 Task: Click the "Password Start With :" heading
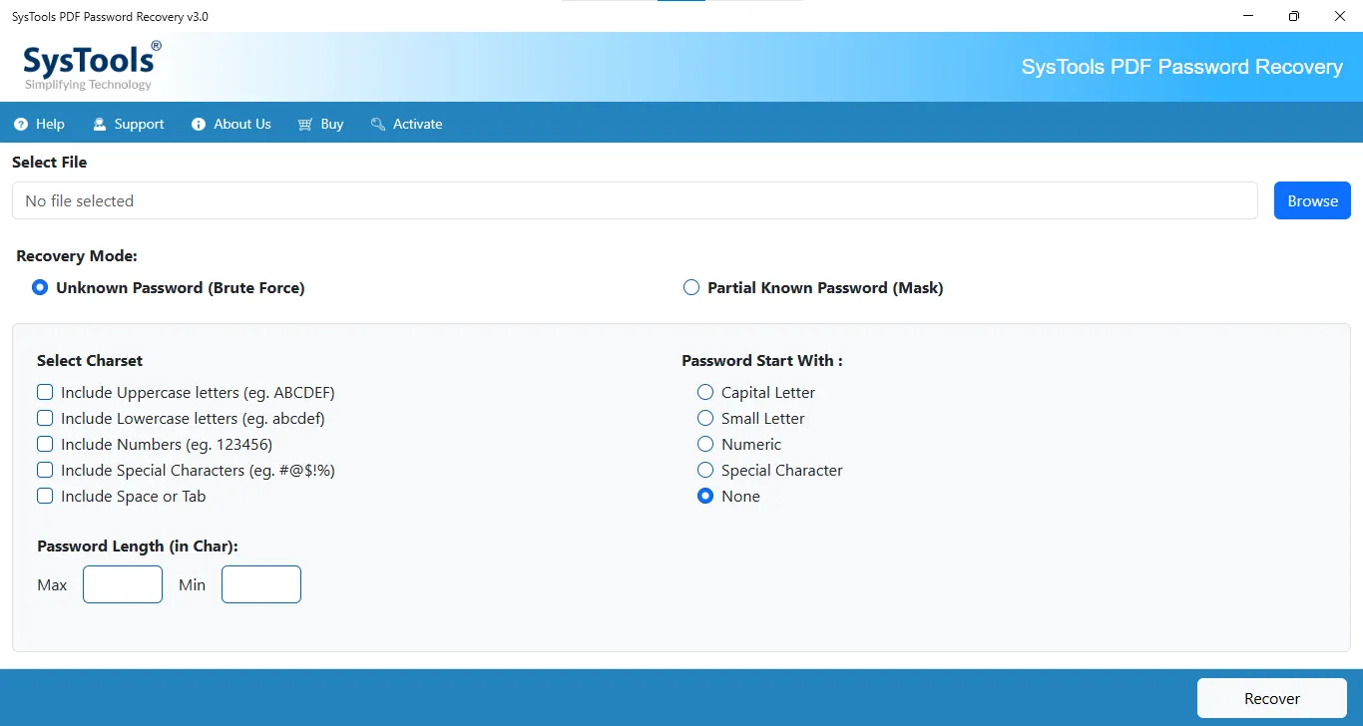coord(762,360)
